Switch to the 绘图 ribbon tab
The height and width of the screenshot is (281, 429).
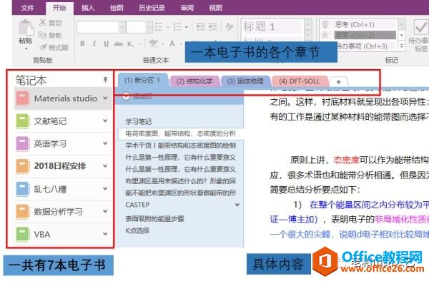[117, 8]
